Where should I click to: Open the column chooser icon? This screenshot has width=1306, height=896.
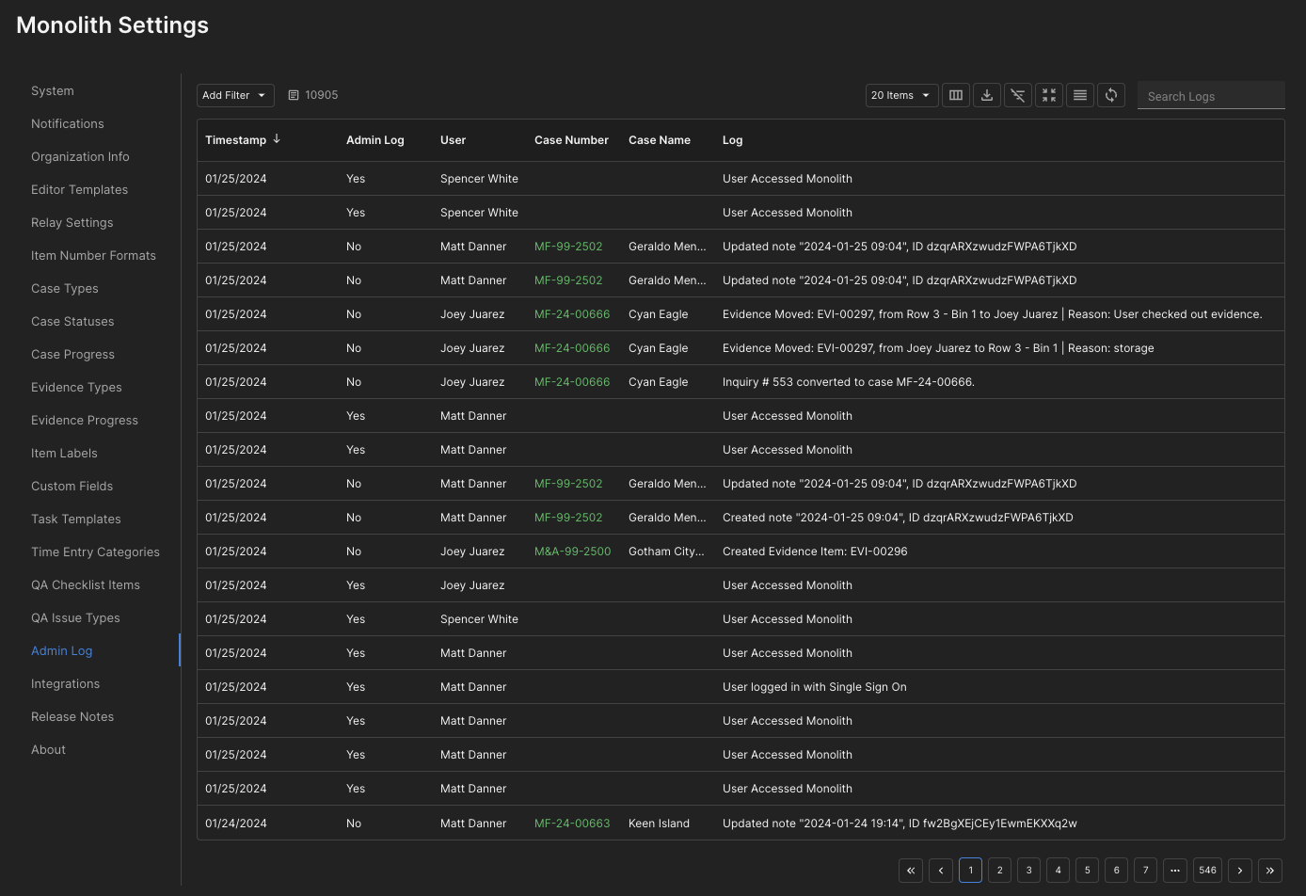point(956,95)
